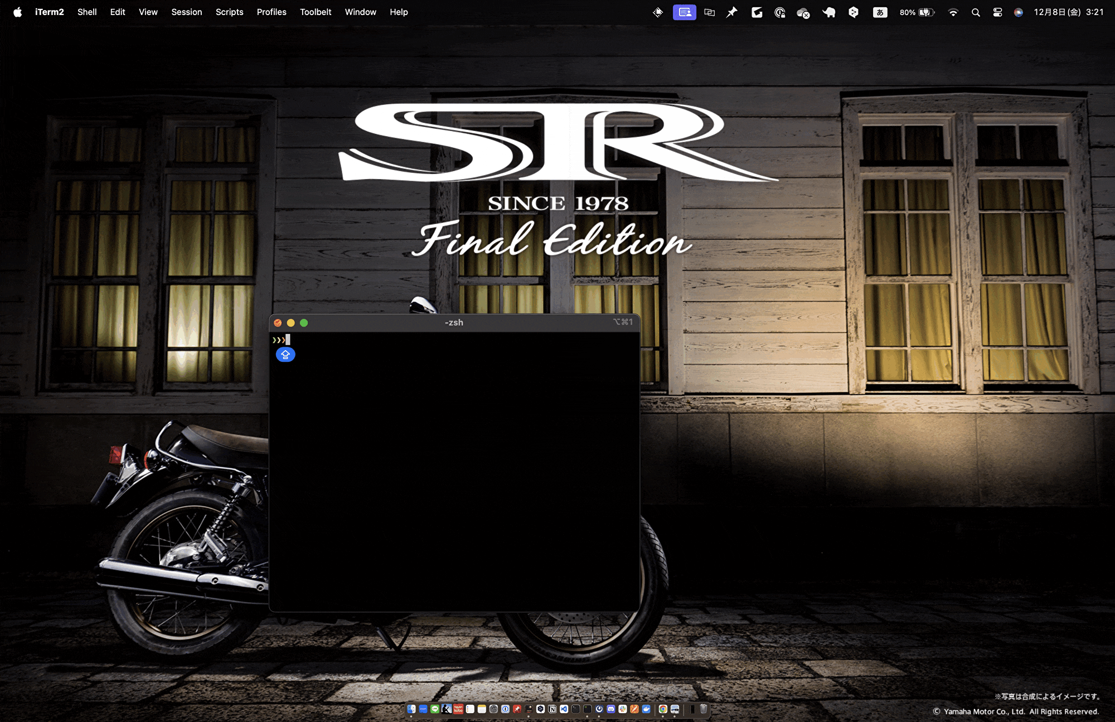1115x722 pixels.
Task: Open the Wi-Fi status menu
Action: (953, 12)
